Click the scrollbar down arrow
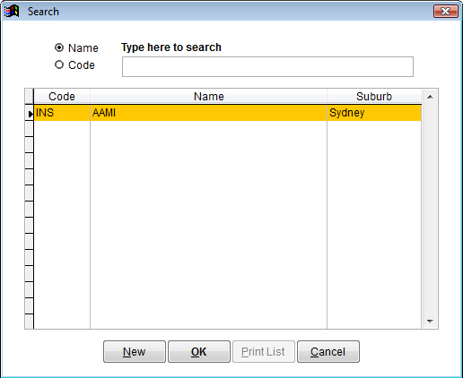This screenshot has height=378, width=463. pyautogui.click(x=430, y=322)
